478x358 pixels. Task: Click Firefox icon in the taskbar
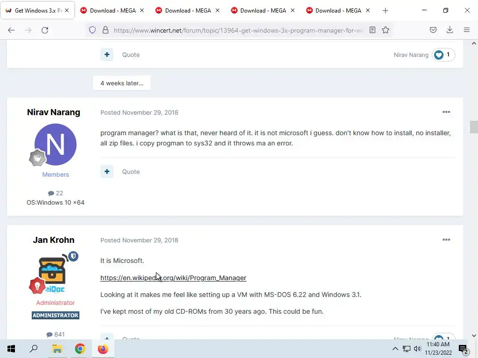pyautogui.click(x=103, y=349)
